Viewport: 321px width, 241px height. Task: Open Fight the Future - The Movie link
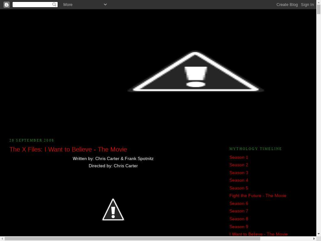(258, 196)
